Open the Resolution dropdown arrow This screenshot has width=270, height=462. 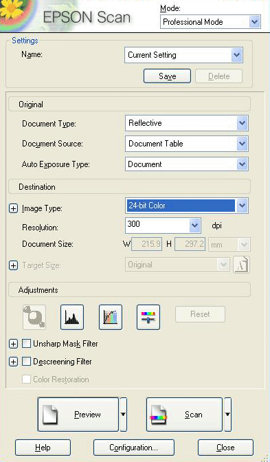[x=194, y=225]
